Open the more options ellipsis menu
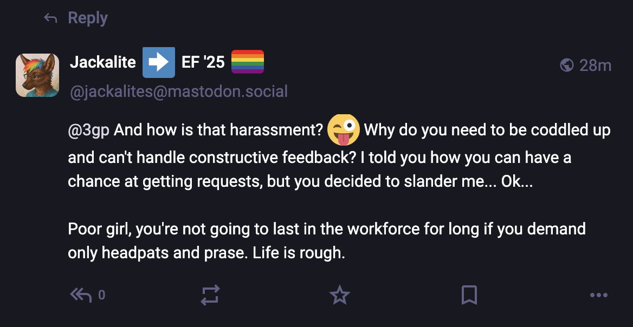This screenshot has height=327, width=633. 598,295
